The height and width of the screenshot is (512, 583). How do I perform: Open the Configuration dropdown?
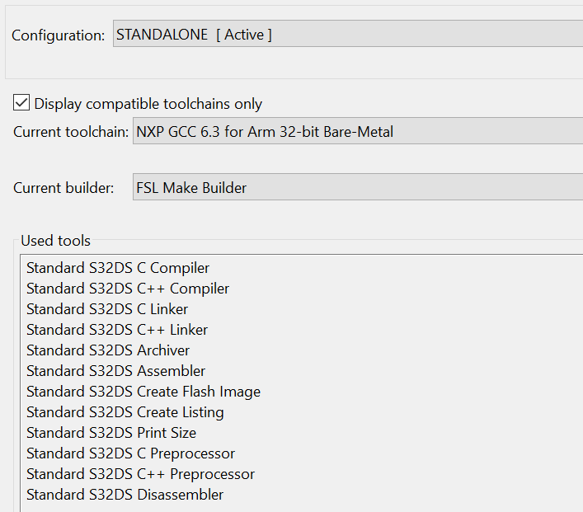pos(347,35)
